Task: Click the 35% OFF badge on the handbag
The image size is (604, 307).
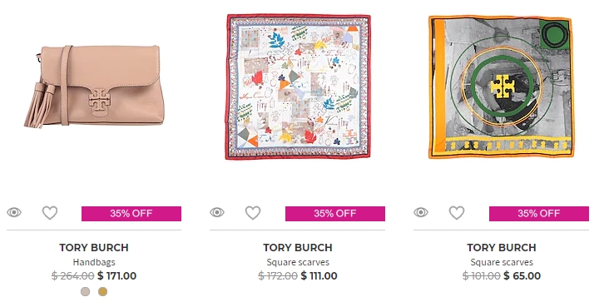Action: coord(131,213)
